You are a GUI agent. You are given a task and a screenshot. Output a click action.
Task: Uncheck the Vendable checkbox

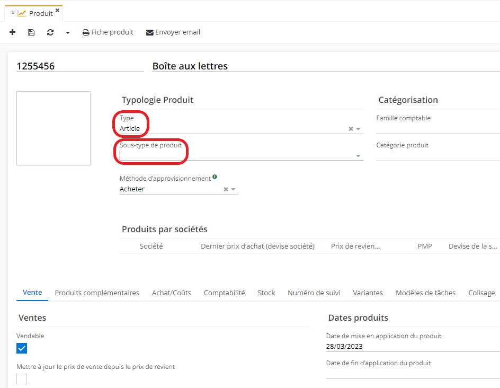click(x=22, y=348)
